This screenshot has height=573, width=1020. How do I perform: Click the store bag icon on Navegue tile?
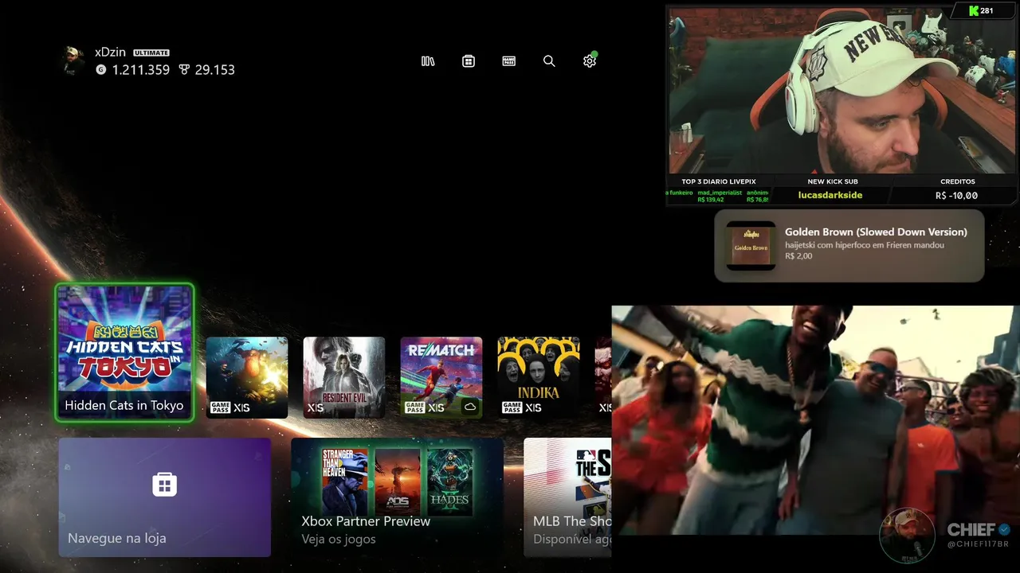(x=165, y=484)
